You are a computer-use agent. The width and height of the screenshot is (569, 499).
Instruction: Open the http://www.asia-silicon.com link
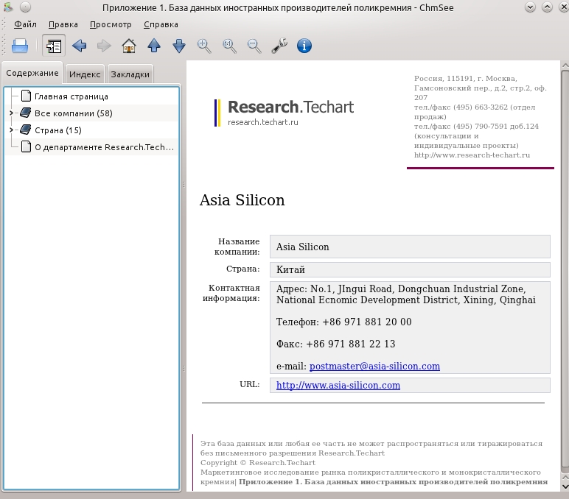coord(338,385)
